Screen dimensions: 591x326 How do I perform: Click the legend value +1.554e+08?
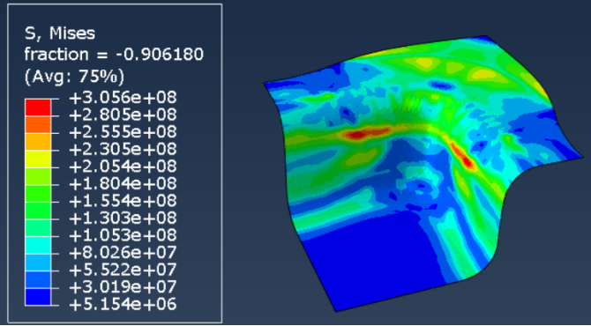[123, 201]
